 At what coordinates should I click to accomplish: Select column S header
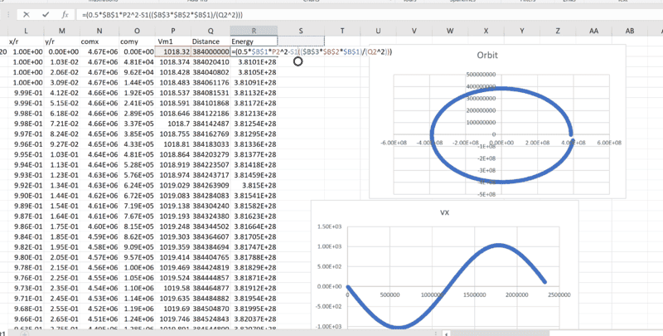(301, 31)
